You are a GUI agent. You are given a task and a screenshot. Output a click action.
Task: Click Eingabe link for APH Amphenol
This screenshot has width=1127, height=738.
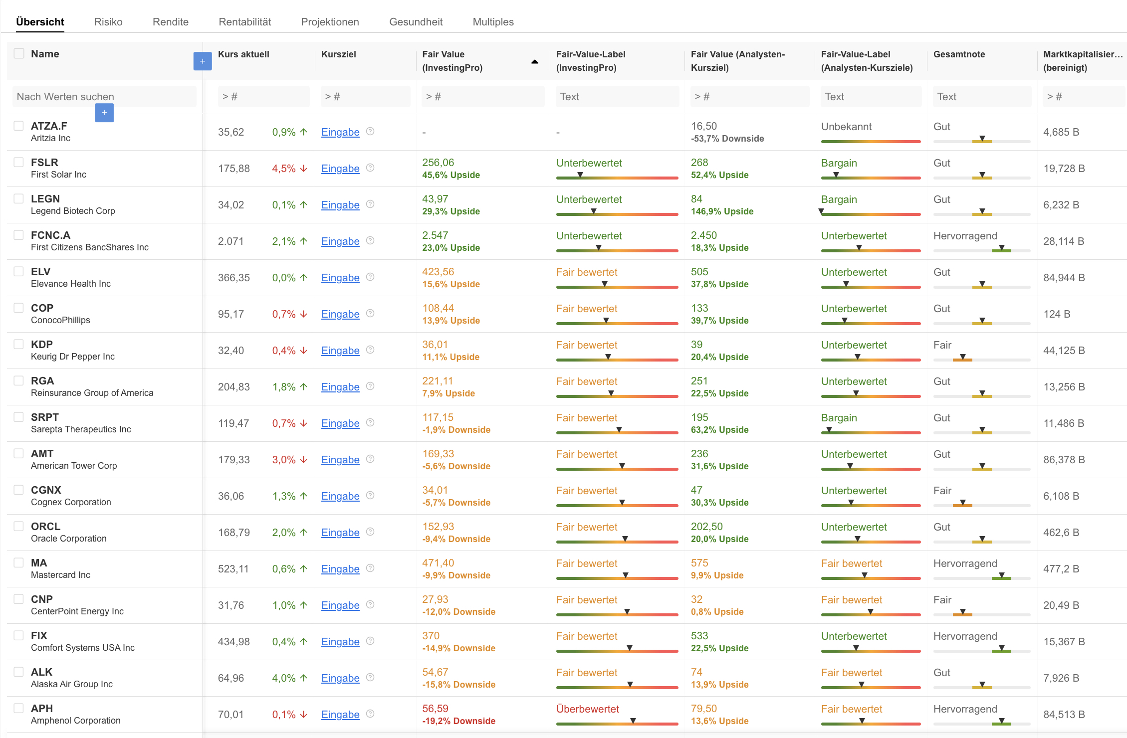tap(340, 715)
